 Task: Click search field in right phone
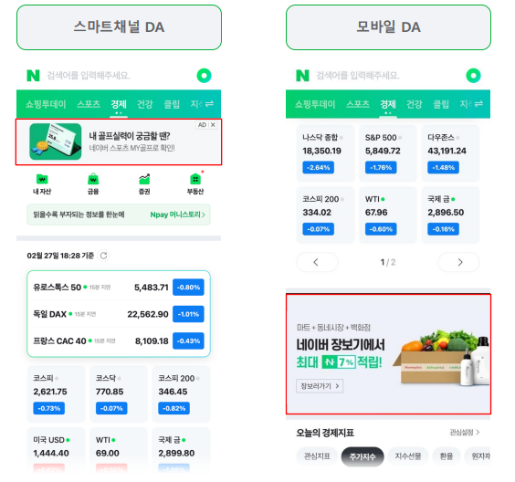(387, 76)
